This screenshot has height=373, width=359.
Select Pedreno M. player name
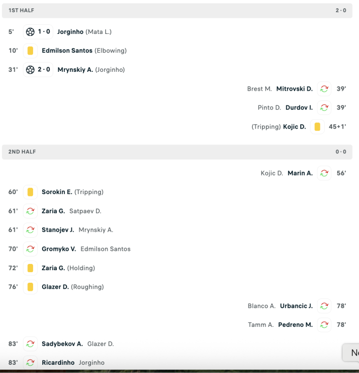coord(295,324)
